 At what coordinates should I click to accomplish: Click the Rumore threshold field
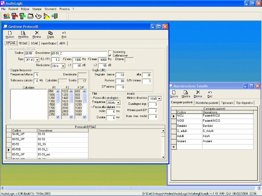tap(120, 81)
